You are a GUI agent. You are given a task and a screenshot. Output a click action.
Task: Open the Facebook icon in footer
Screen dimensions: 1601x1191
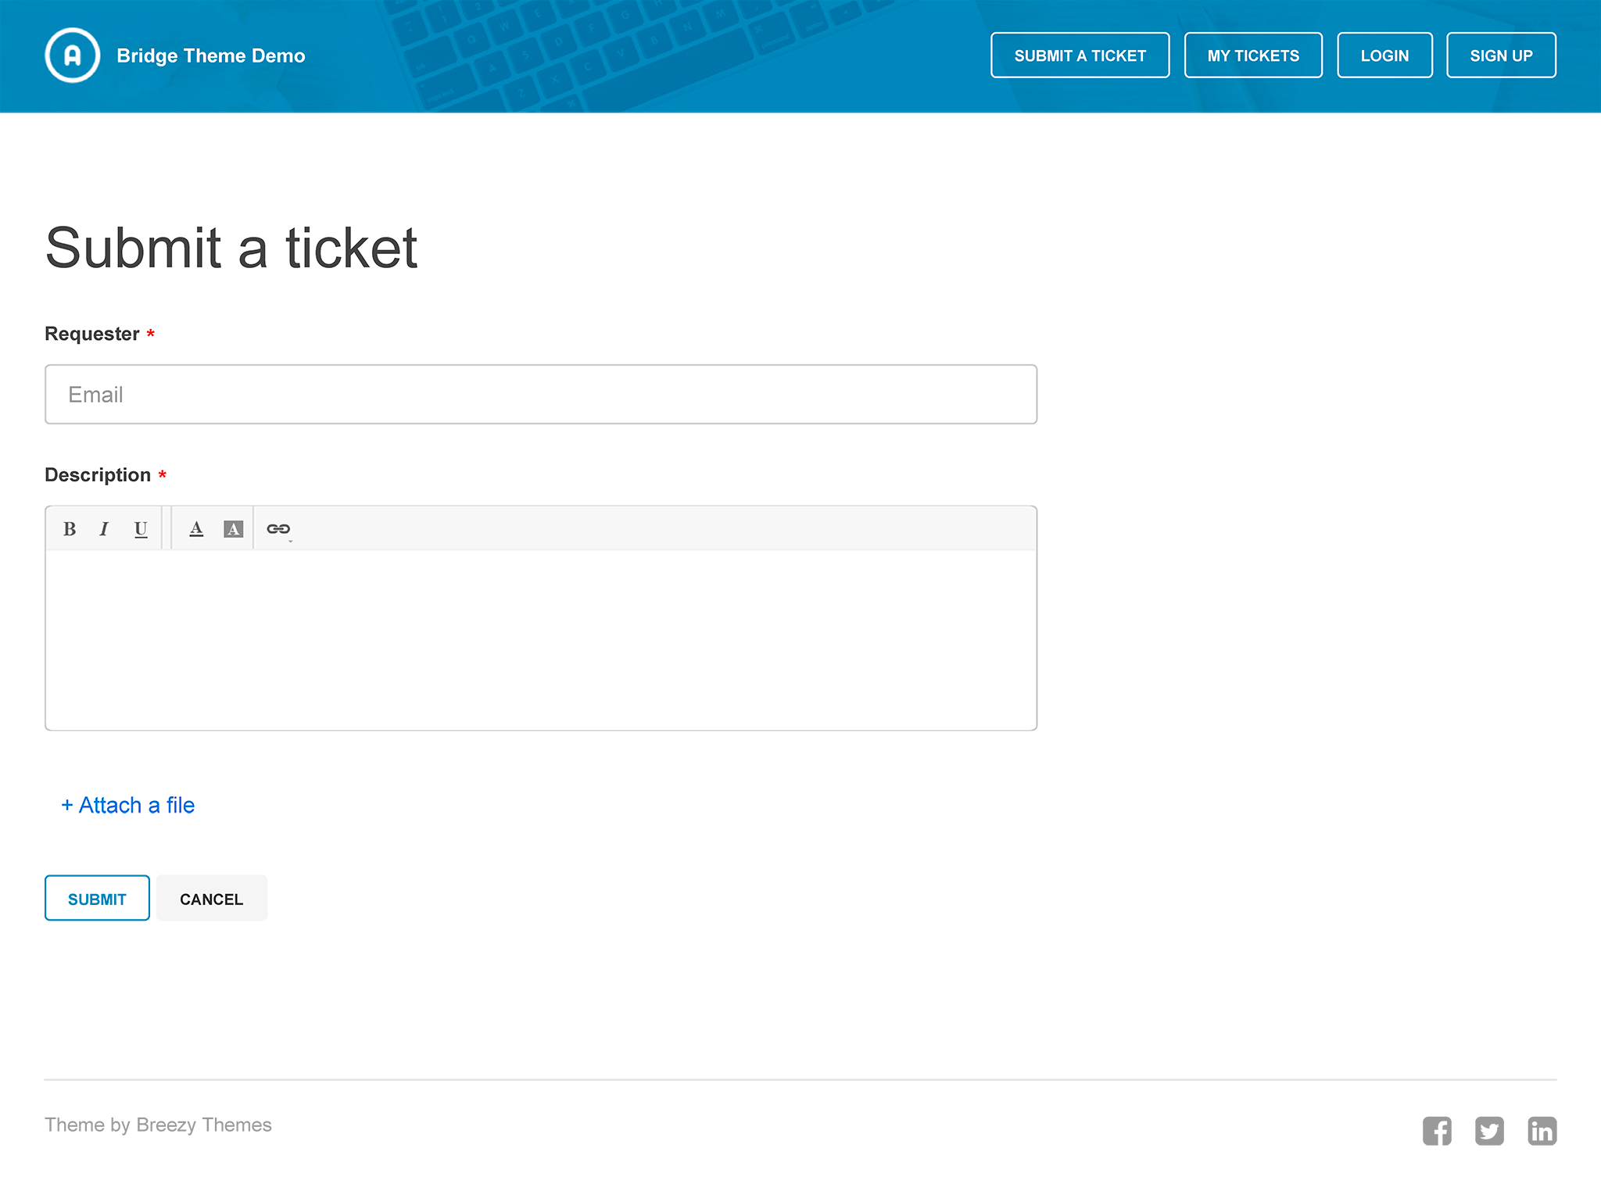click(1437, 1131)
